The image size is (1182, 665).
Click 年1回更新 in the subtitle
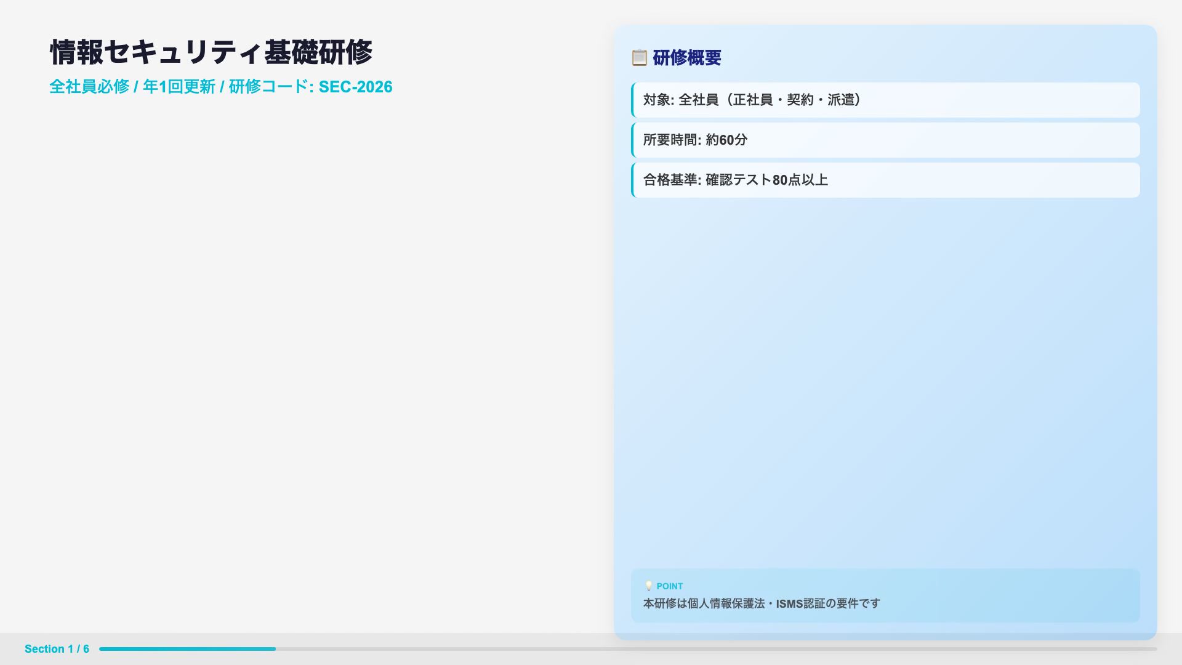(179, 87)
